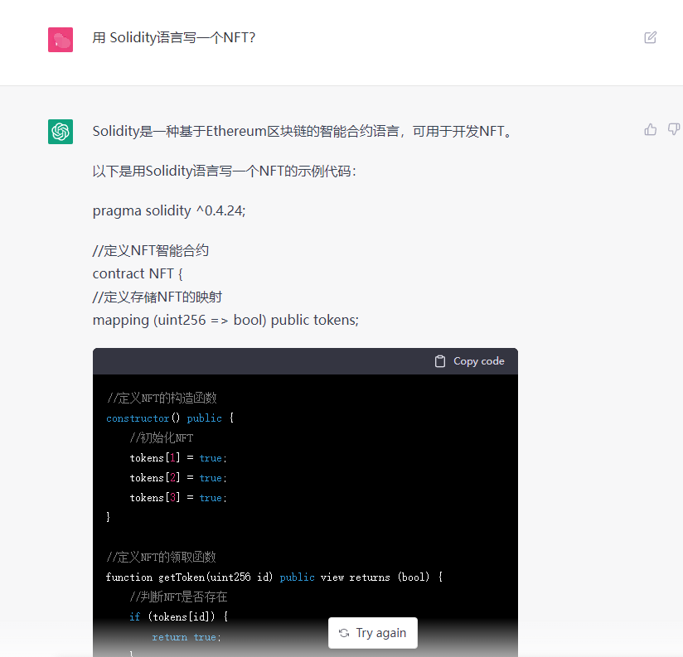The height and width of the screenshot is (657, 683).
Task: Click the code line 'tokens[3] = true;'
Action: pyautogui.click(x=178, y=498)
